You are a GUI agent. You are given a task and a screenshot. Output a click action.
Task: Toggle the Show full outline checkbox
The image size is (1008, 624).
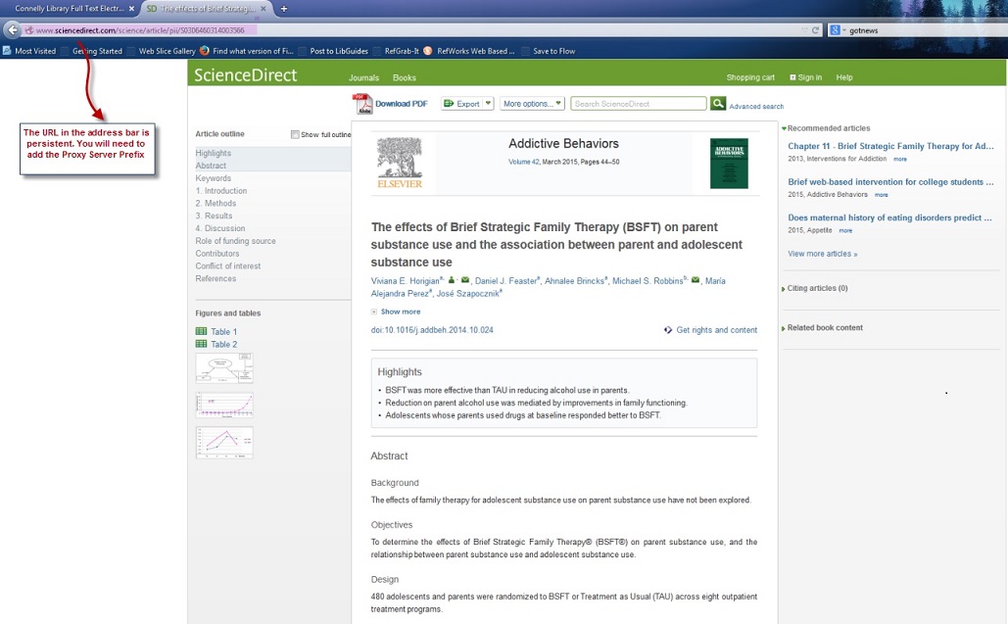(295, 134)
